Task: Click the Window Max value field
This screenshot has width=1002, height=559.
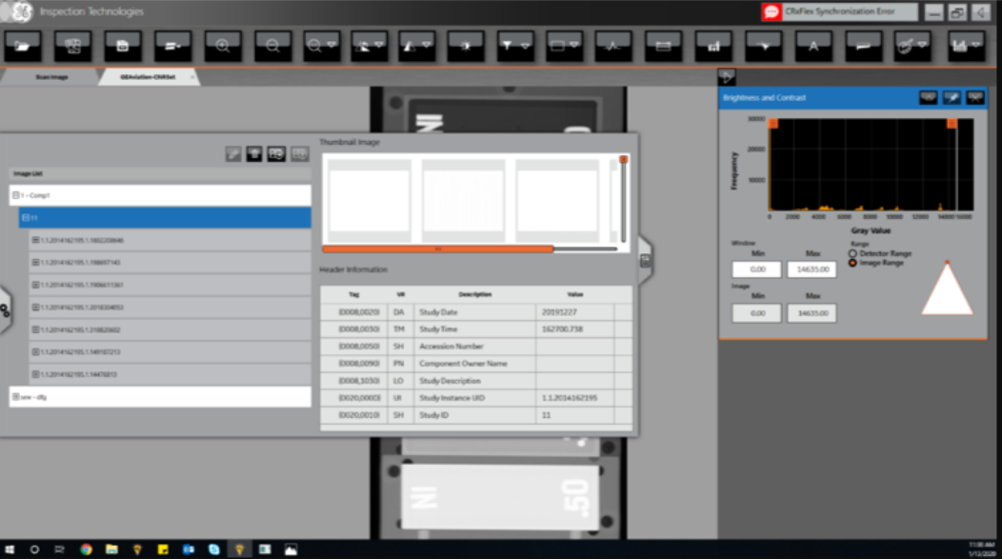Action: click(x=812, y=270)
